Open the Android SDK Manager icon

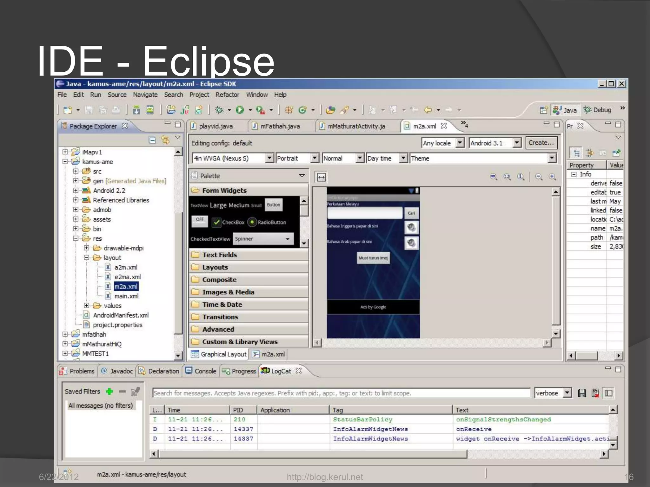coord(136,110)
